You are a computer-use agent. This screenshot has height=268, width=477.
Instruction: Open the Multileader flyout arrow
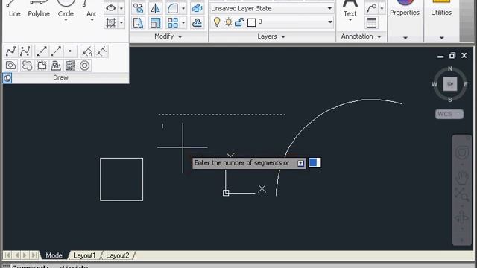point(382,8)
